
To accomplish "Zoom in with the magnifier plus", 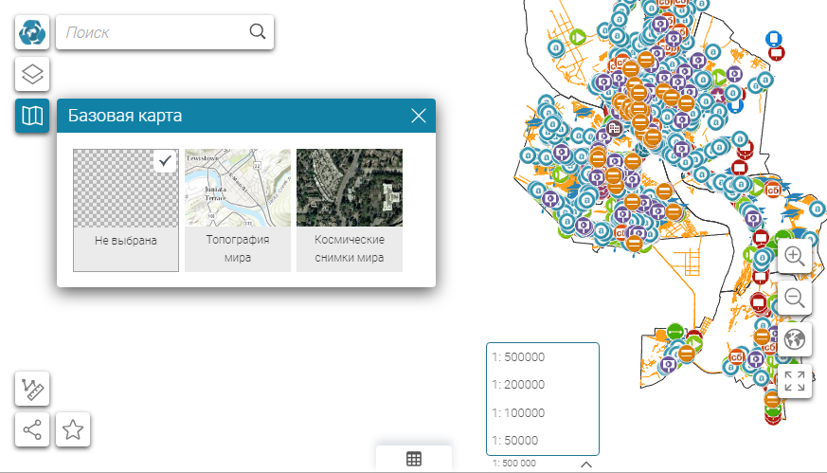I will tap(794, 256).
